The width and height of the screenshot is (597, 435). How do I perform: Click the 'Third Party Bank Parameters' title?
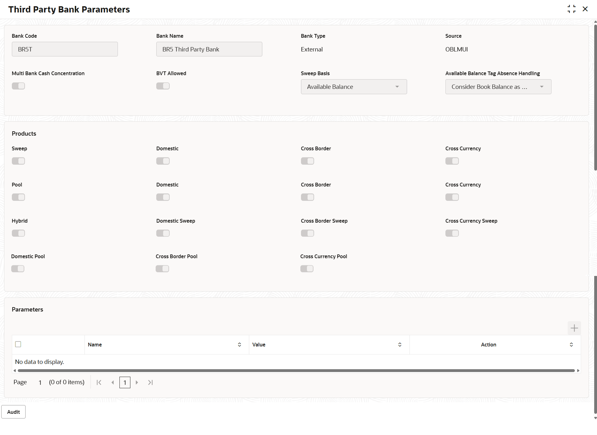(x=69, y=9)
